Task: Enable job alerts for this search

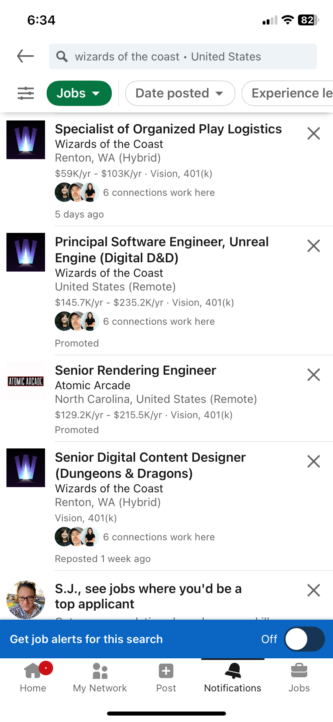Action: [304, 639]
